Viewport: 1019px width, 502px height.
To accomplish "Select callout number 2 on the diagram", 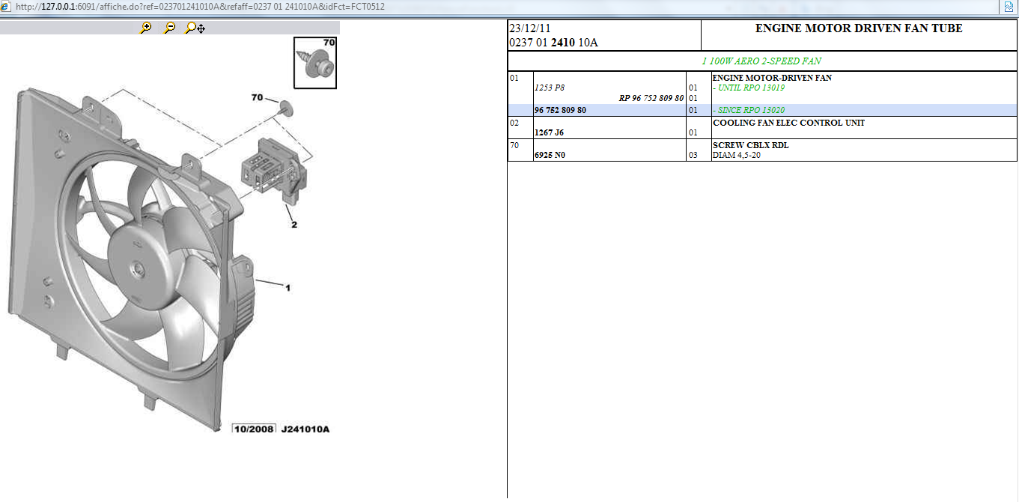I will click(x=293, y=224).
